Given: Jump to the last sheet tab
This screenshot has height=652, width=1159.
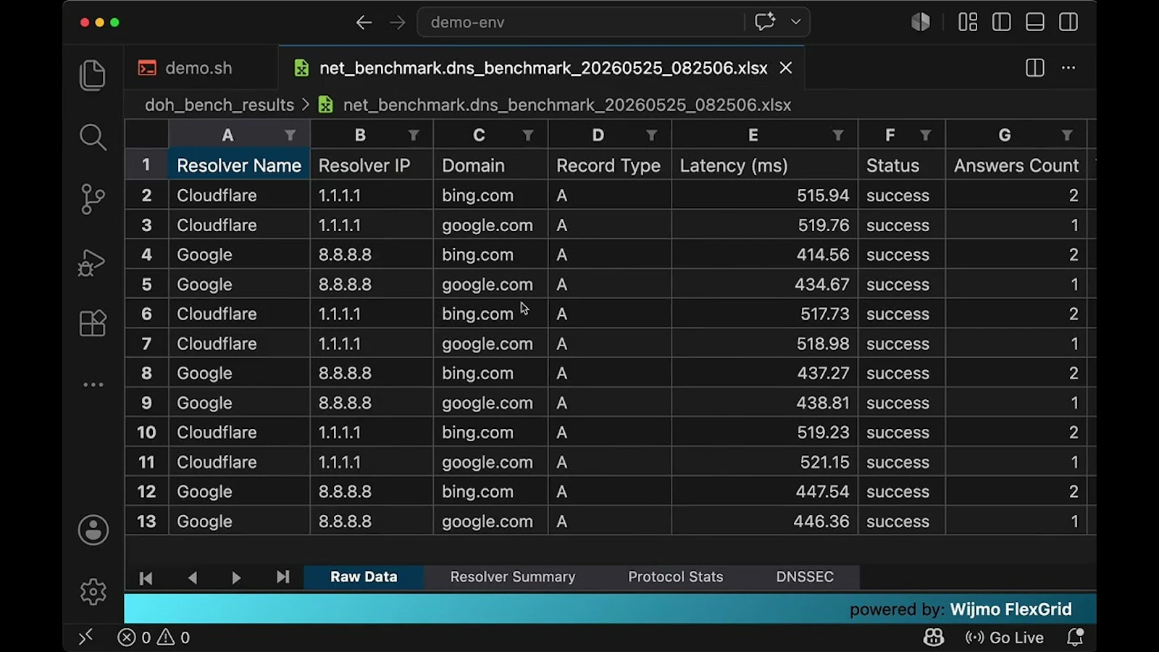Looking at the screenshot, I should (x=283, y=577).
